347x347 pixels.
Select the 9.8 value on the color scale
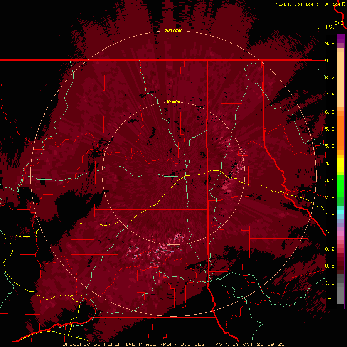point(330,43)
